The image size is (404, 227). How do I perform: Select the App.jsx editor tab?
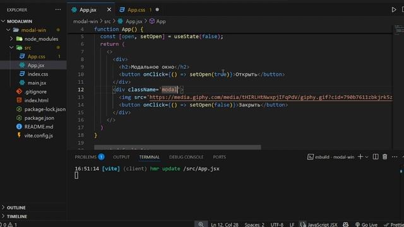point(88,10)
